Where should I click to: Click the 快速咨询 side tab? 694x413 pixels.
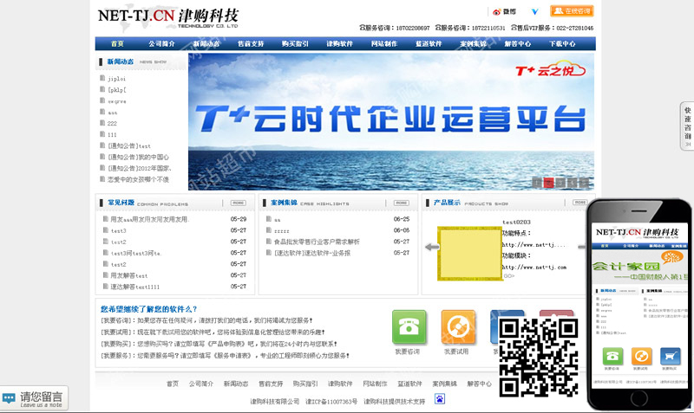click(687, 126)
